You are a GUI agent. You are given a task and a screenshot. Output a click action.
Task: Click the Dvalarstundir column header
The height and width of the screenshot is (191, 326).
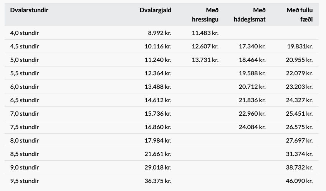(x=29, y=10)
